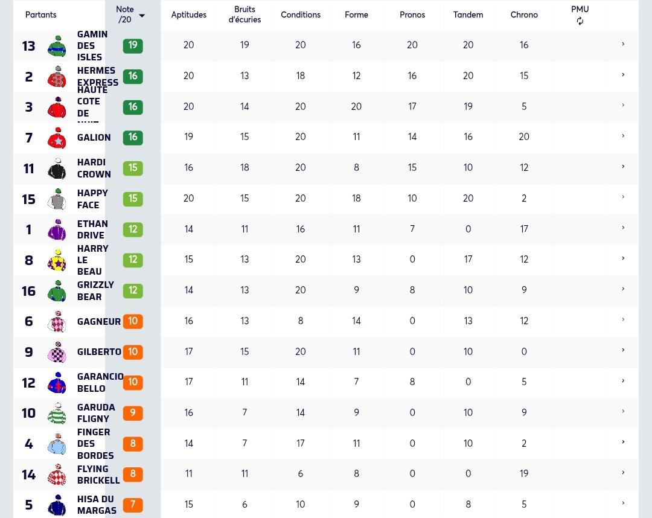Expand the Hisa du Margas row chevron
Viewport: 652px width, 518px height.
623,504
